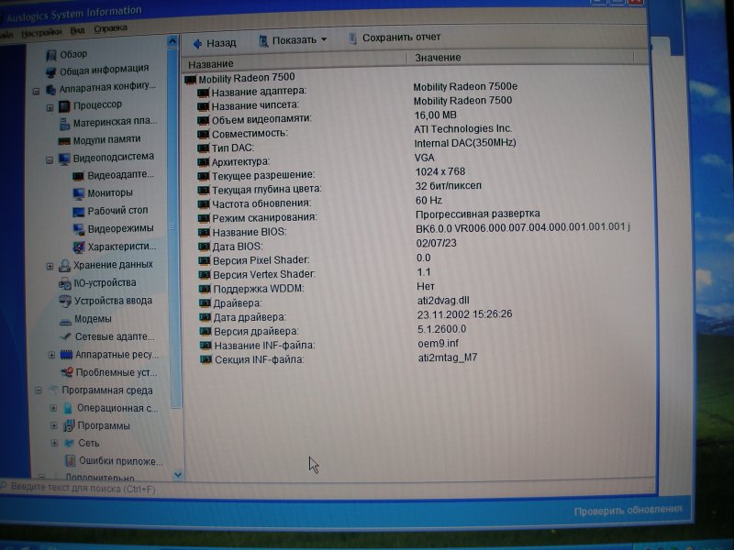The image size is (734, 550).
Task: Select the Проблемные устройства icon
Action: click(67, 372)
